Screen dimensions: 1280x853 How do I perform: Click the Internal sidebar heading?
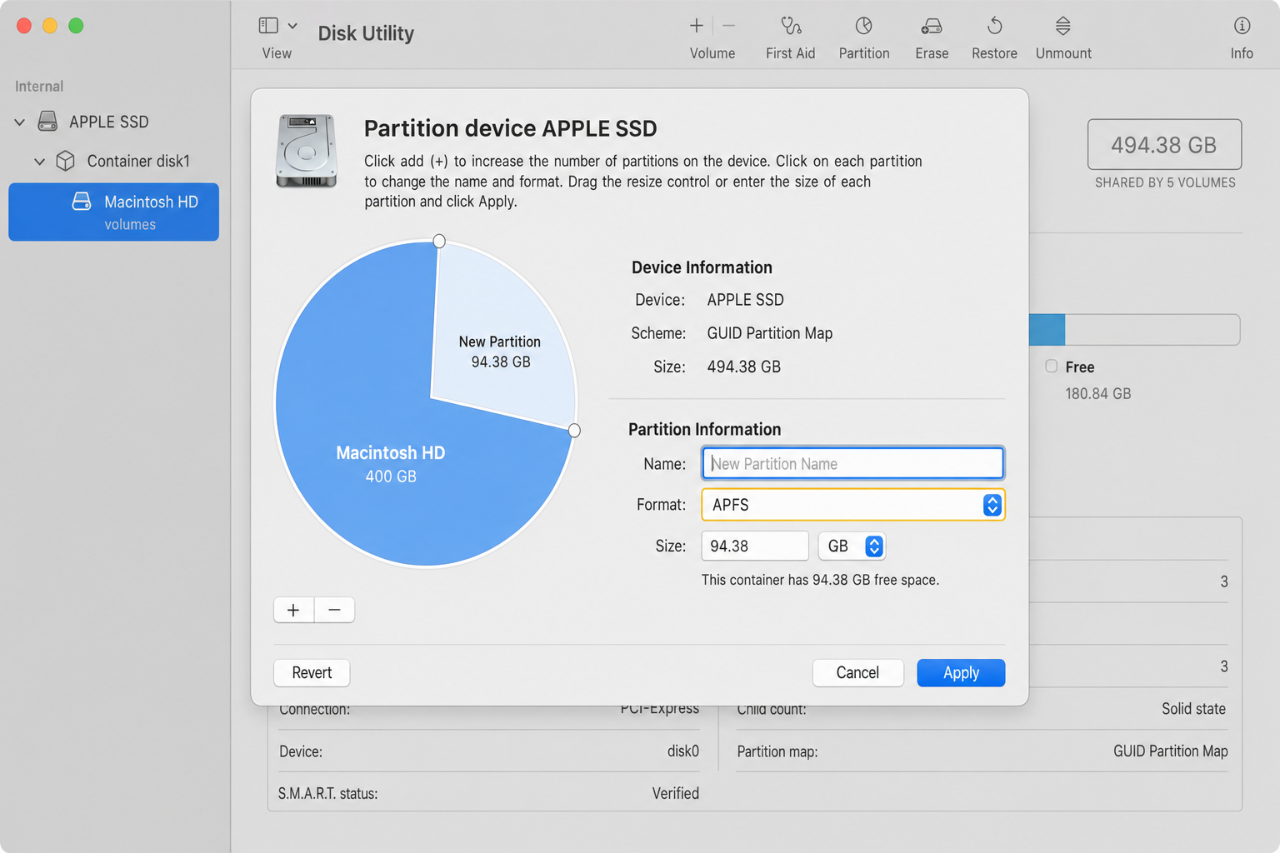tap(39, 87)
